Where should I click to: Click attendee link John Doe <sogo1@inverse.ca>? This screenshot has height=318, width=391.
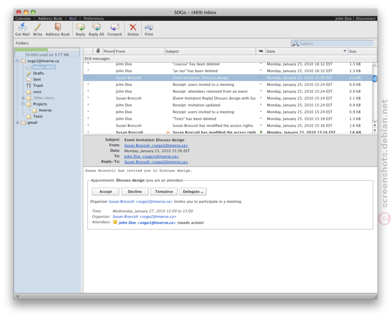(147, 223)
